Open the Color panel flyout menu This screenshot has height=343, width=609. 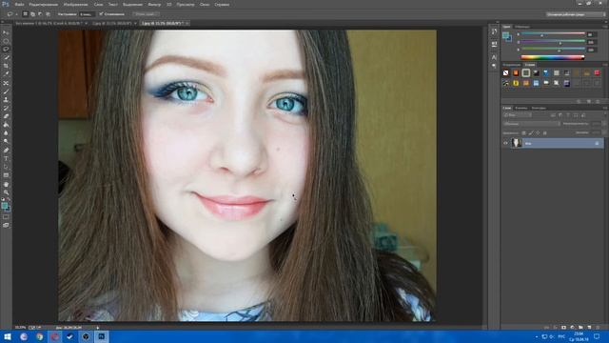point(605,27)
